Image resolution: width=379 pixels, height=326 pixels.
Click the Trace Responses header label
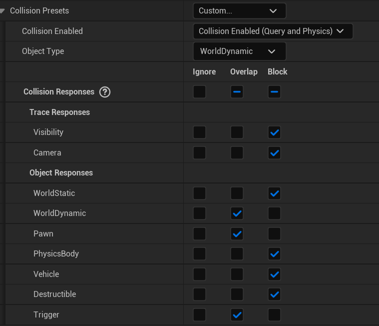pos(59,112)
